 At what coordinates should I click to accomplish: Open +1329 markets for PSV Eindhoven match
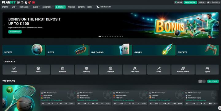(107, 103)
